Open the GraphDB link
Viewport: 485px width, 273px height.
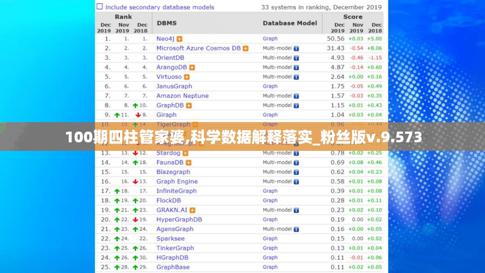pos(170,106)
